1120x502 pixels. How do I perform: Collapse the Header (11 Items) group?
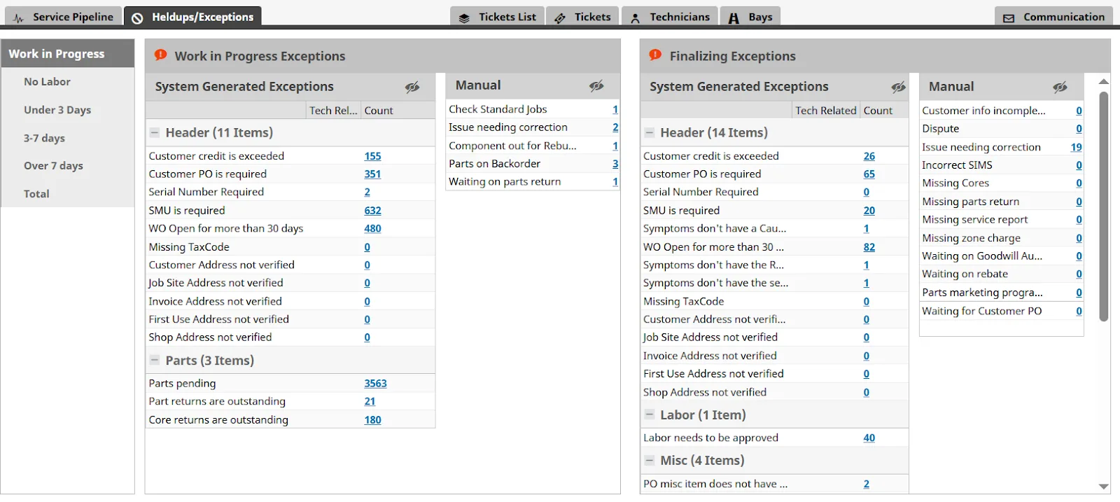tap(155, 132)
